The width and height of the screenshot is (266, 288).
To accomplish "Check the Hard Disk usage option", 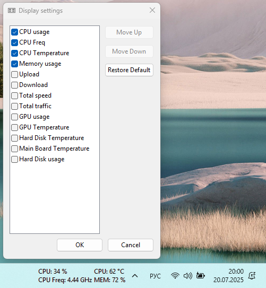I will click(14, 159).
